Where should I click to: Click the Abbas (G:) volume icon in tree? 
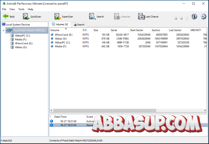pos(12,47)
